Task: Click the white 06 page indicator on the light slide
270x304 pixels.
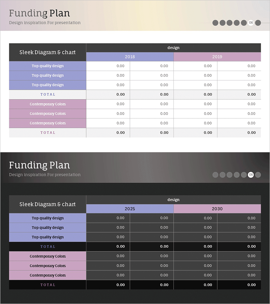Action: (251, 23)
